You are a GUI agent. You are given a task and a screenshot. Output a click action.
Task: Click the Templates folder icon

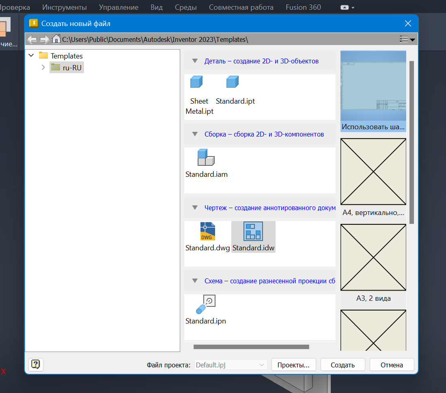pyautogui.click(x=43, y=55)
